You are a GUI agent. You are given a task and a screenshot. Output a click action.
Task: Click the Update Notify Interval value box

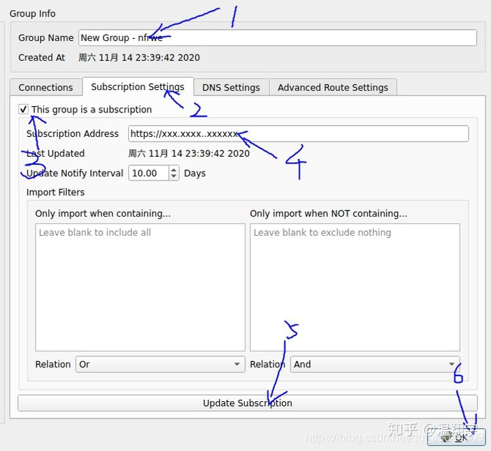pyautogui.click(x=149, y=173)
